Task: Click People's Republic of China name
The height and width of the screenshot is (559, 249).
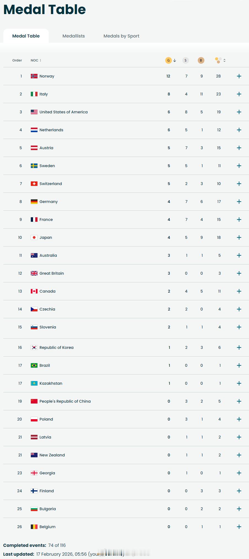Action: tap(65, 401)
